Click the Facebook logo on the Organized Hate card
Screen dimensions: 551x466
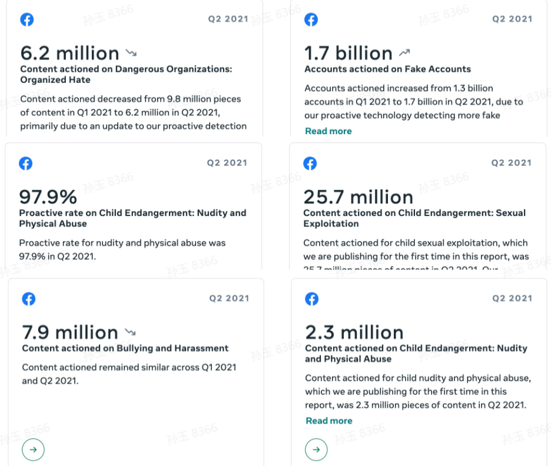tap(27, 19)
